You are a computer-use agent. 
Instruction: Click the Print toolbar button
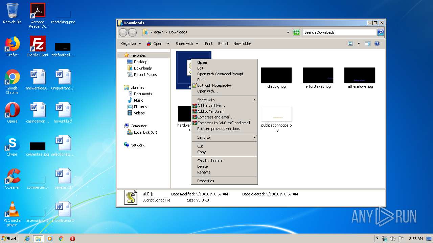(x=209, y=44)
